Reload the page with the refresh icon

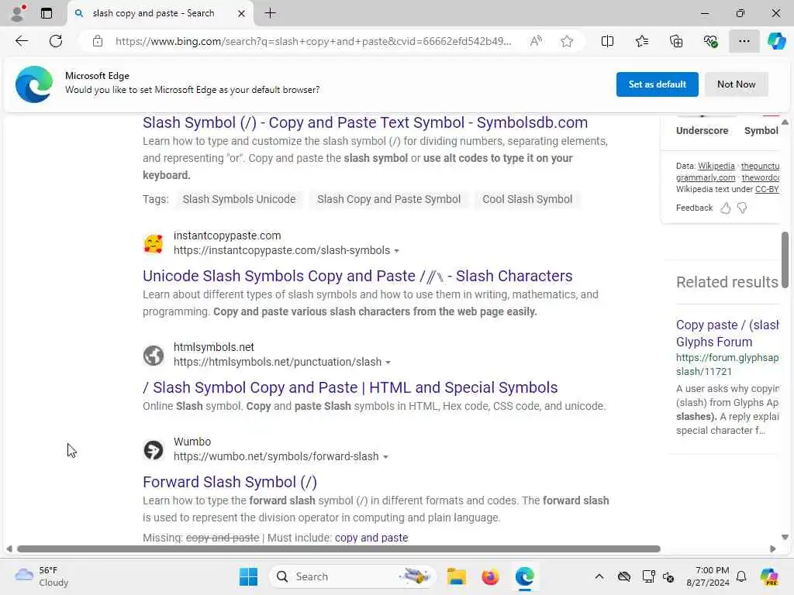click(56, 41)
